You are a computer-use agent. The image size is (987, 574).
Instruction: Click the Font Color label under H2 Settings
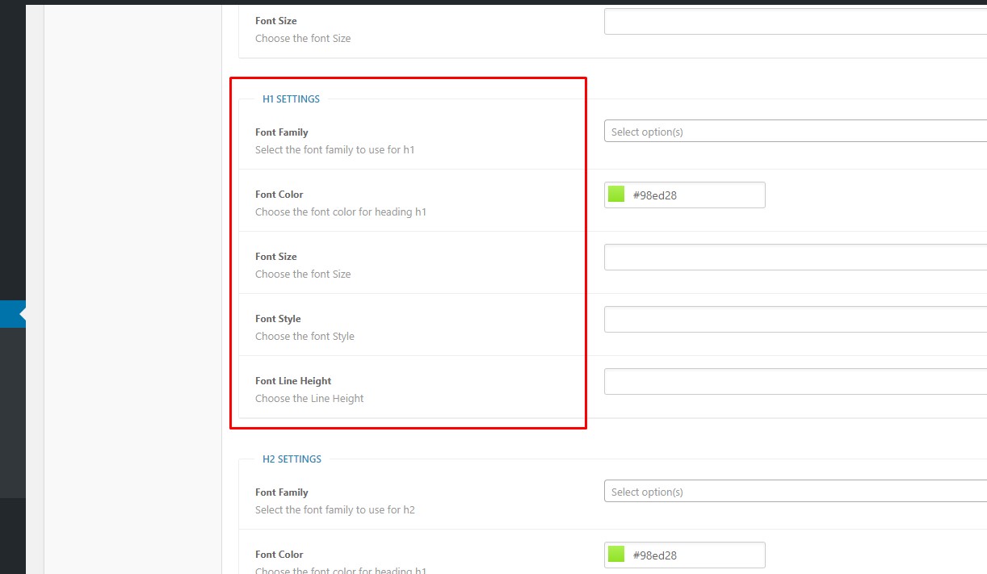[279, 555]
